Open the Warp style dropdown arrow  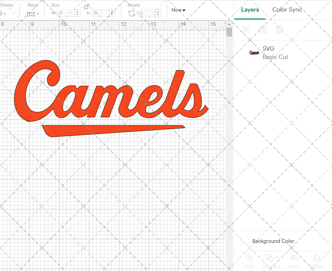(38, 14)
